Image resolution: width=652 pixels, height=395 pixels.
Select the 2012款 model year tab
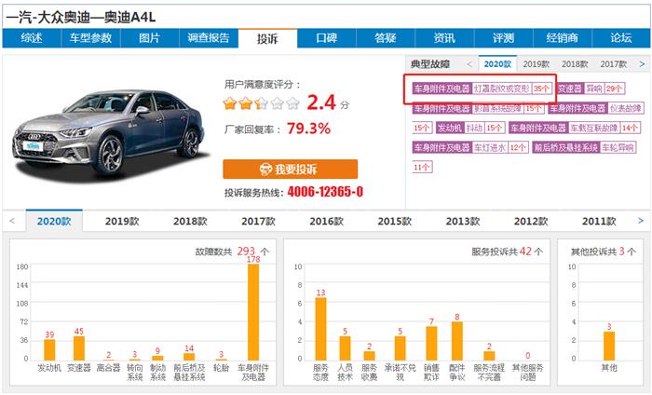531,221
